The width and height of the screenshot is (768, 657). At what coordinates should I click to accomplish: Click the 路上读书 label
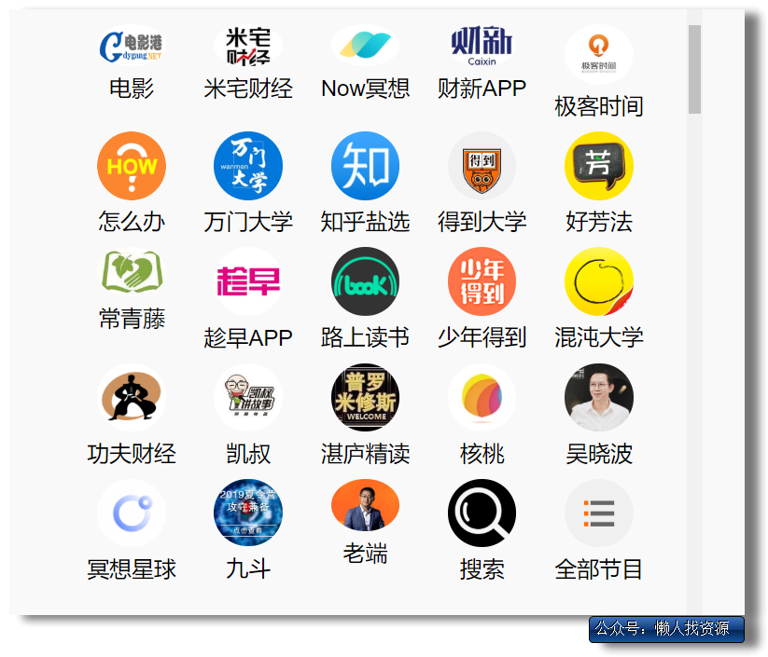coord(365,337)
